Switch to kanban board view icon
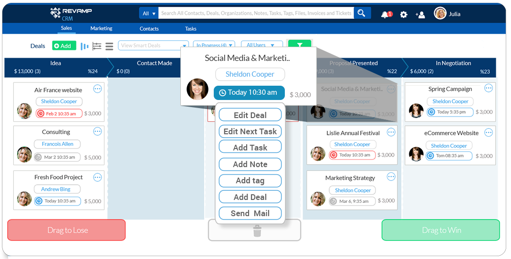 click(x=84, y=46)
